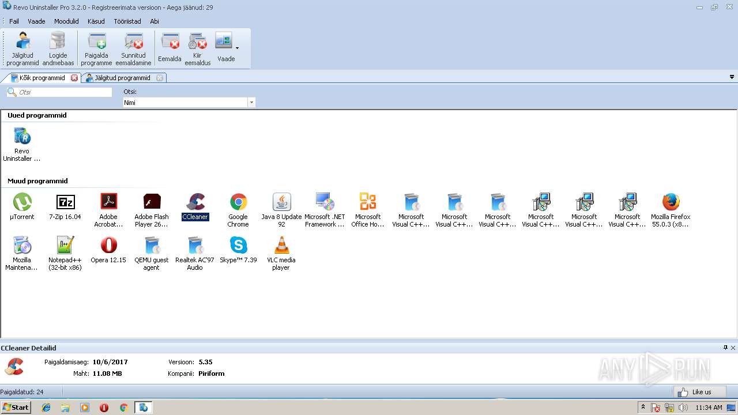Open the Käsud menu
The height and width of the screenshot is (415, 738).
96,21
